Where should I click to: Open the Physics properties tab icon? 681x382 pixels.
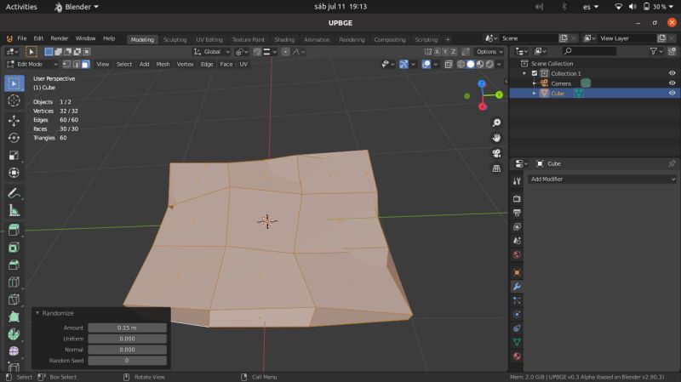coord(517,314)
